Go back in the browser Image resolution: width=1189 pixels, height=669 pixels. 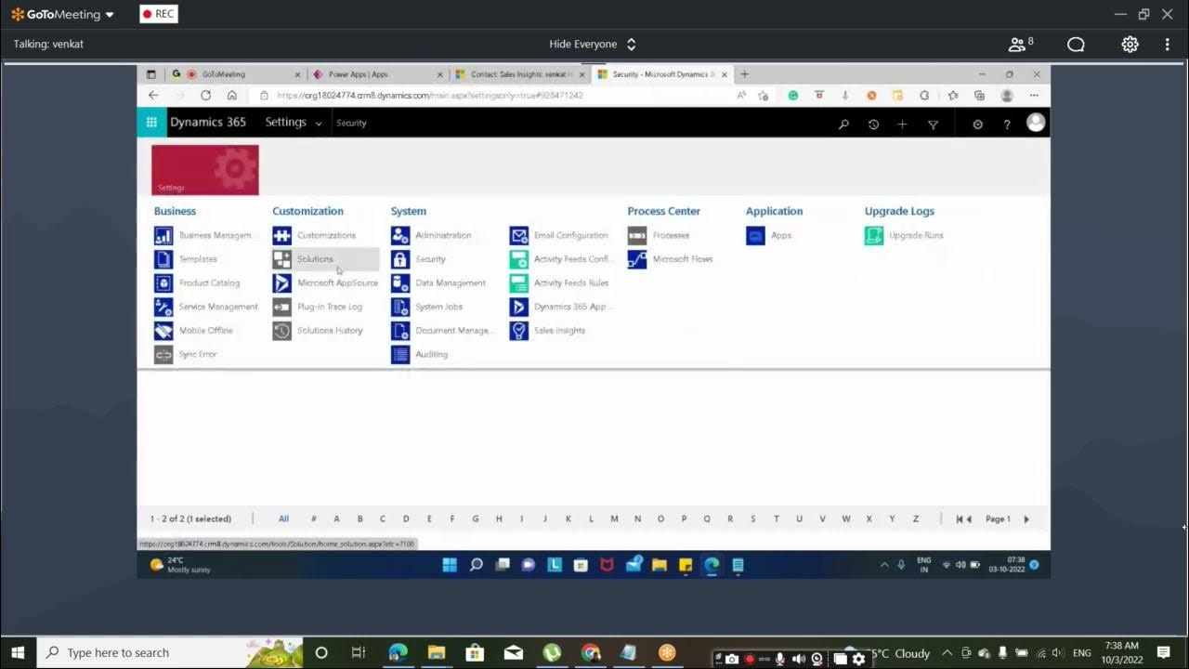click(x=153, y=95)
